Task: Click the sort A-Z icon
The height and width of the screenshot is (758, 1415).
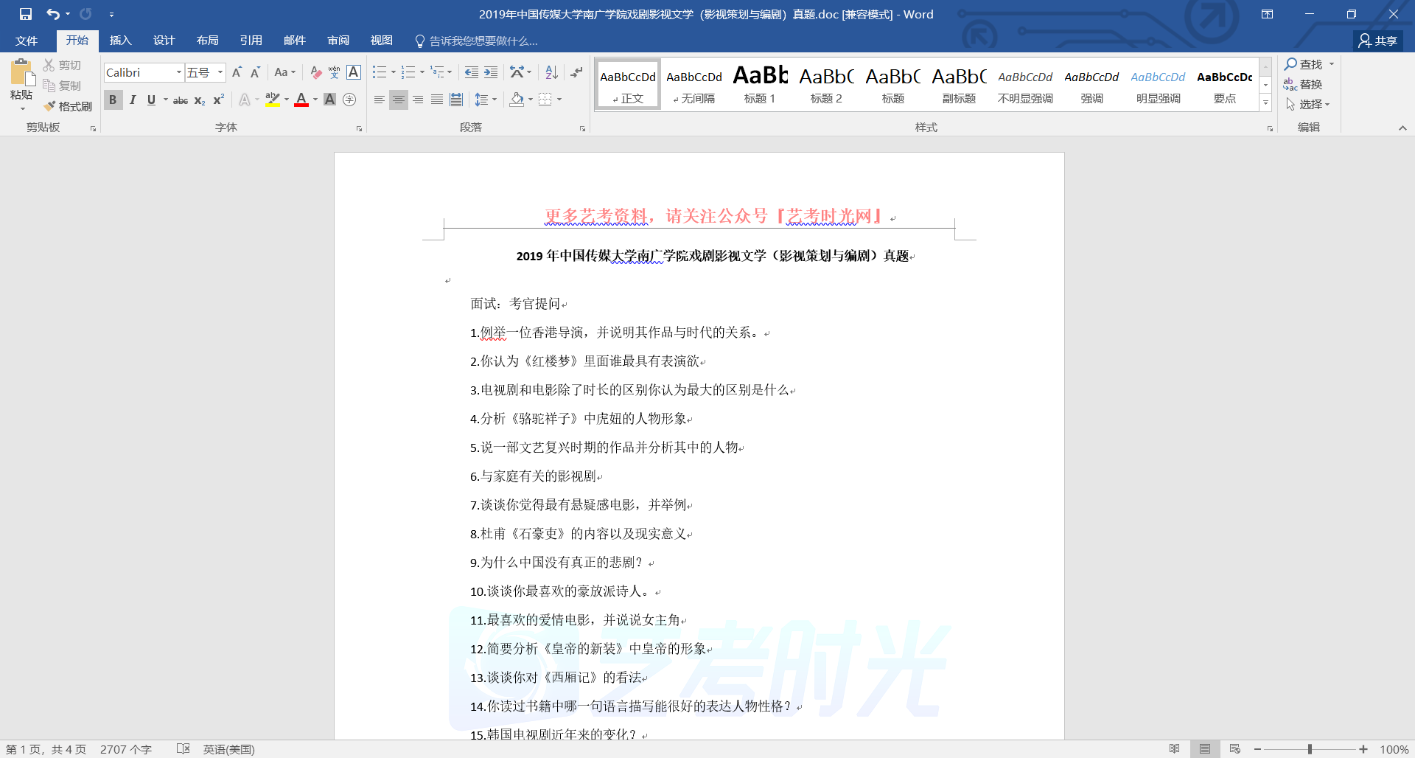Action: 551,72
